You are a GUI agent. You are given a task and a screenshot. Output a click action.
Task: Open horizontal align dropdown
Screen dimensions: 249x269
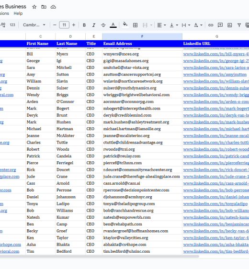pos(161,25)
